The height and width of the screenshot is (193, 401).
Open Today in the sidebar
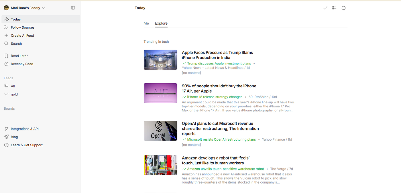[x=41, y=19]
